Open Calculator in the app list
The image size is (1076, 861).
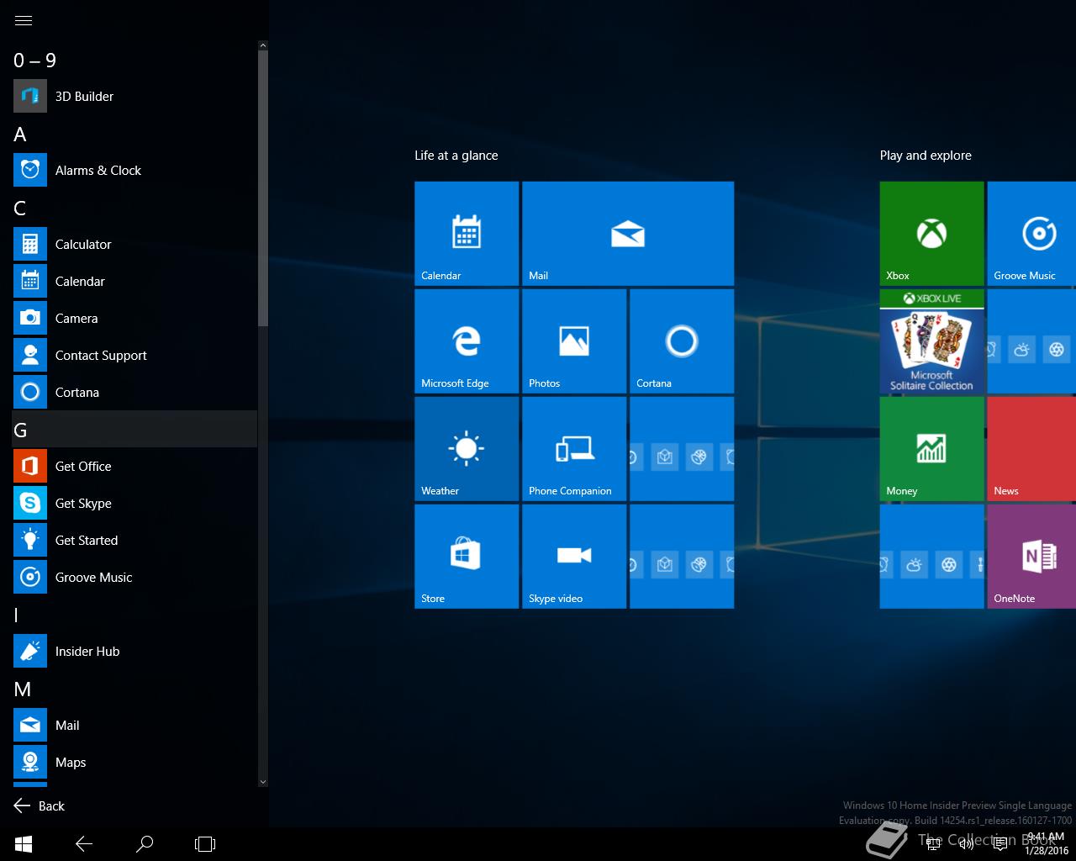click(134, 244)
